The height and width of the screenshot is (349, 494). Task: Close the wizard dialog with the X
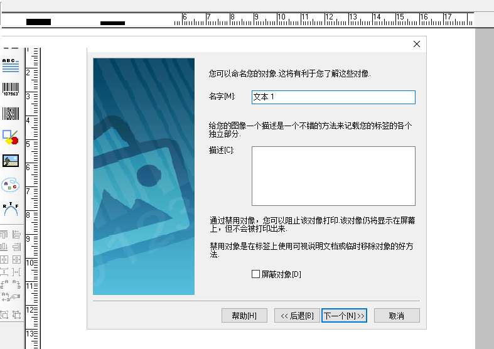pos(417,44)
